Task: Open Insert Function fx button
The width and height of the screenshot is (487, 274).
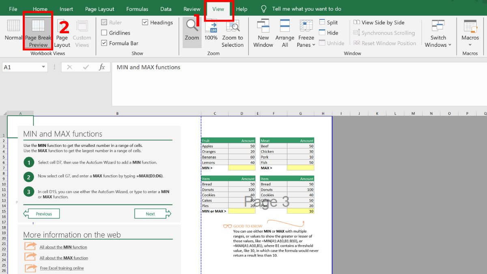Action: [x=102, y=67]
